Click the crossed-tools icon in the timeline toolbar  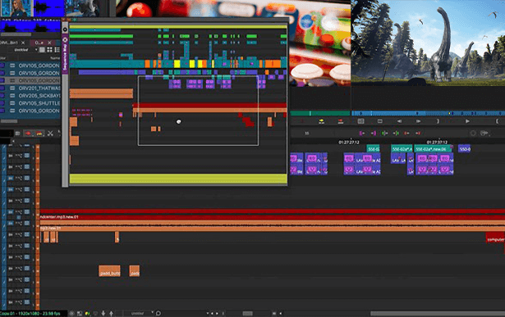[50, 134]
